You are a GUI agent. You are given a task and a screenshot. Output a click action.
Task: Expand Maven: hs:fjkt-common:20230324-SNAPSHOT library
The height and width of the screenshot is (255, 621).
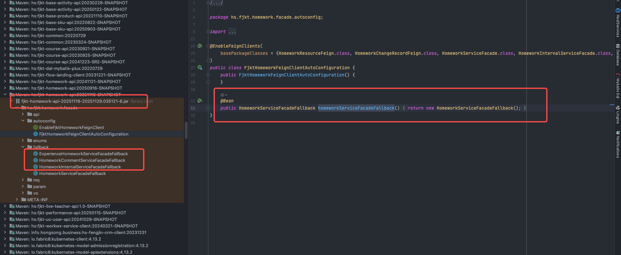[5, 42]
